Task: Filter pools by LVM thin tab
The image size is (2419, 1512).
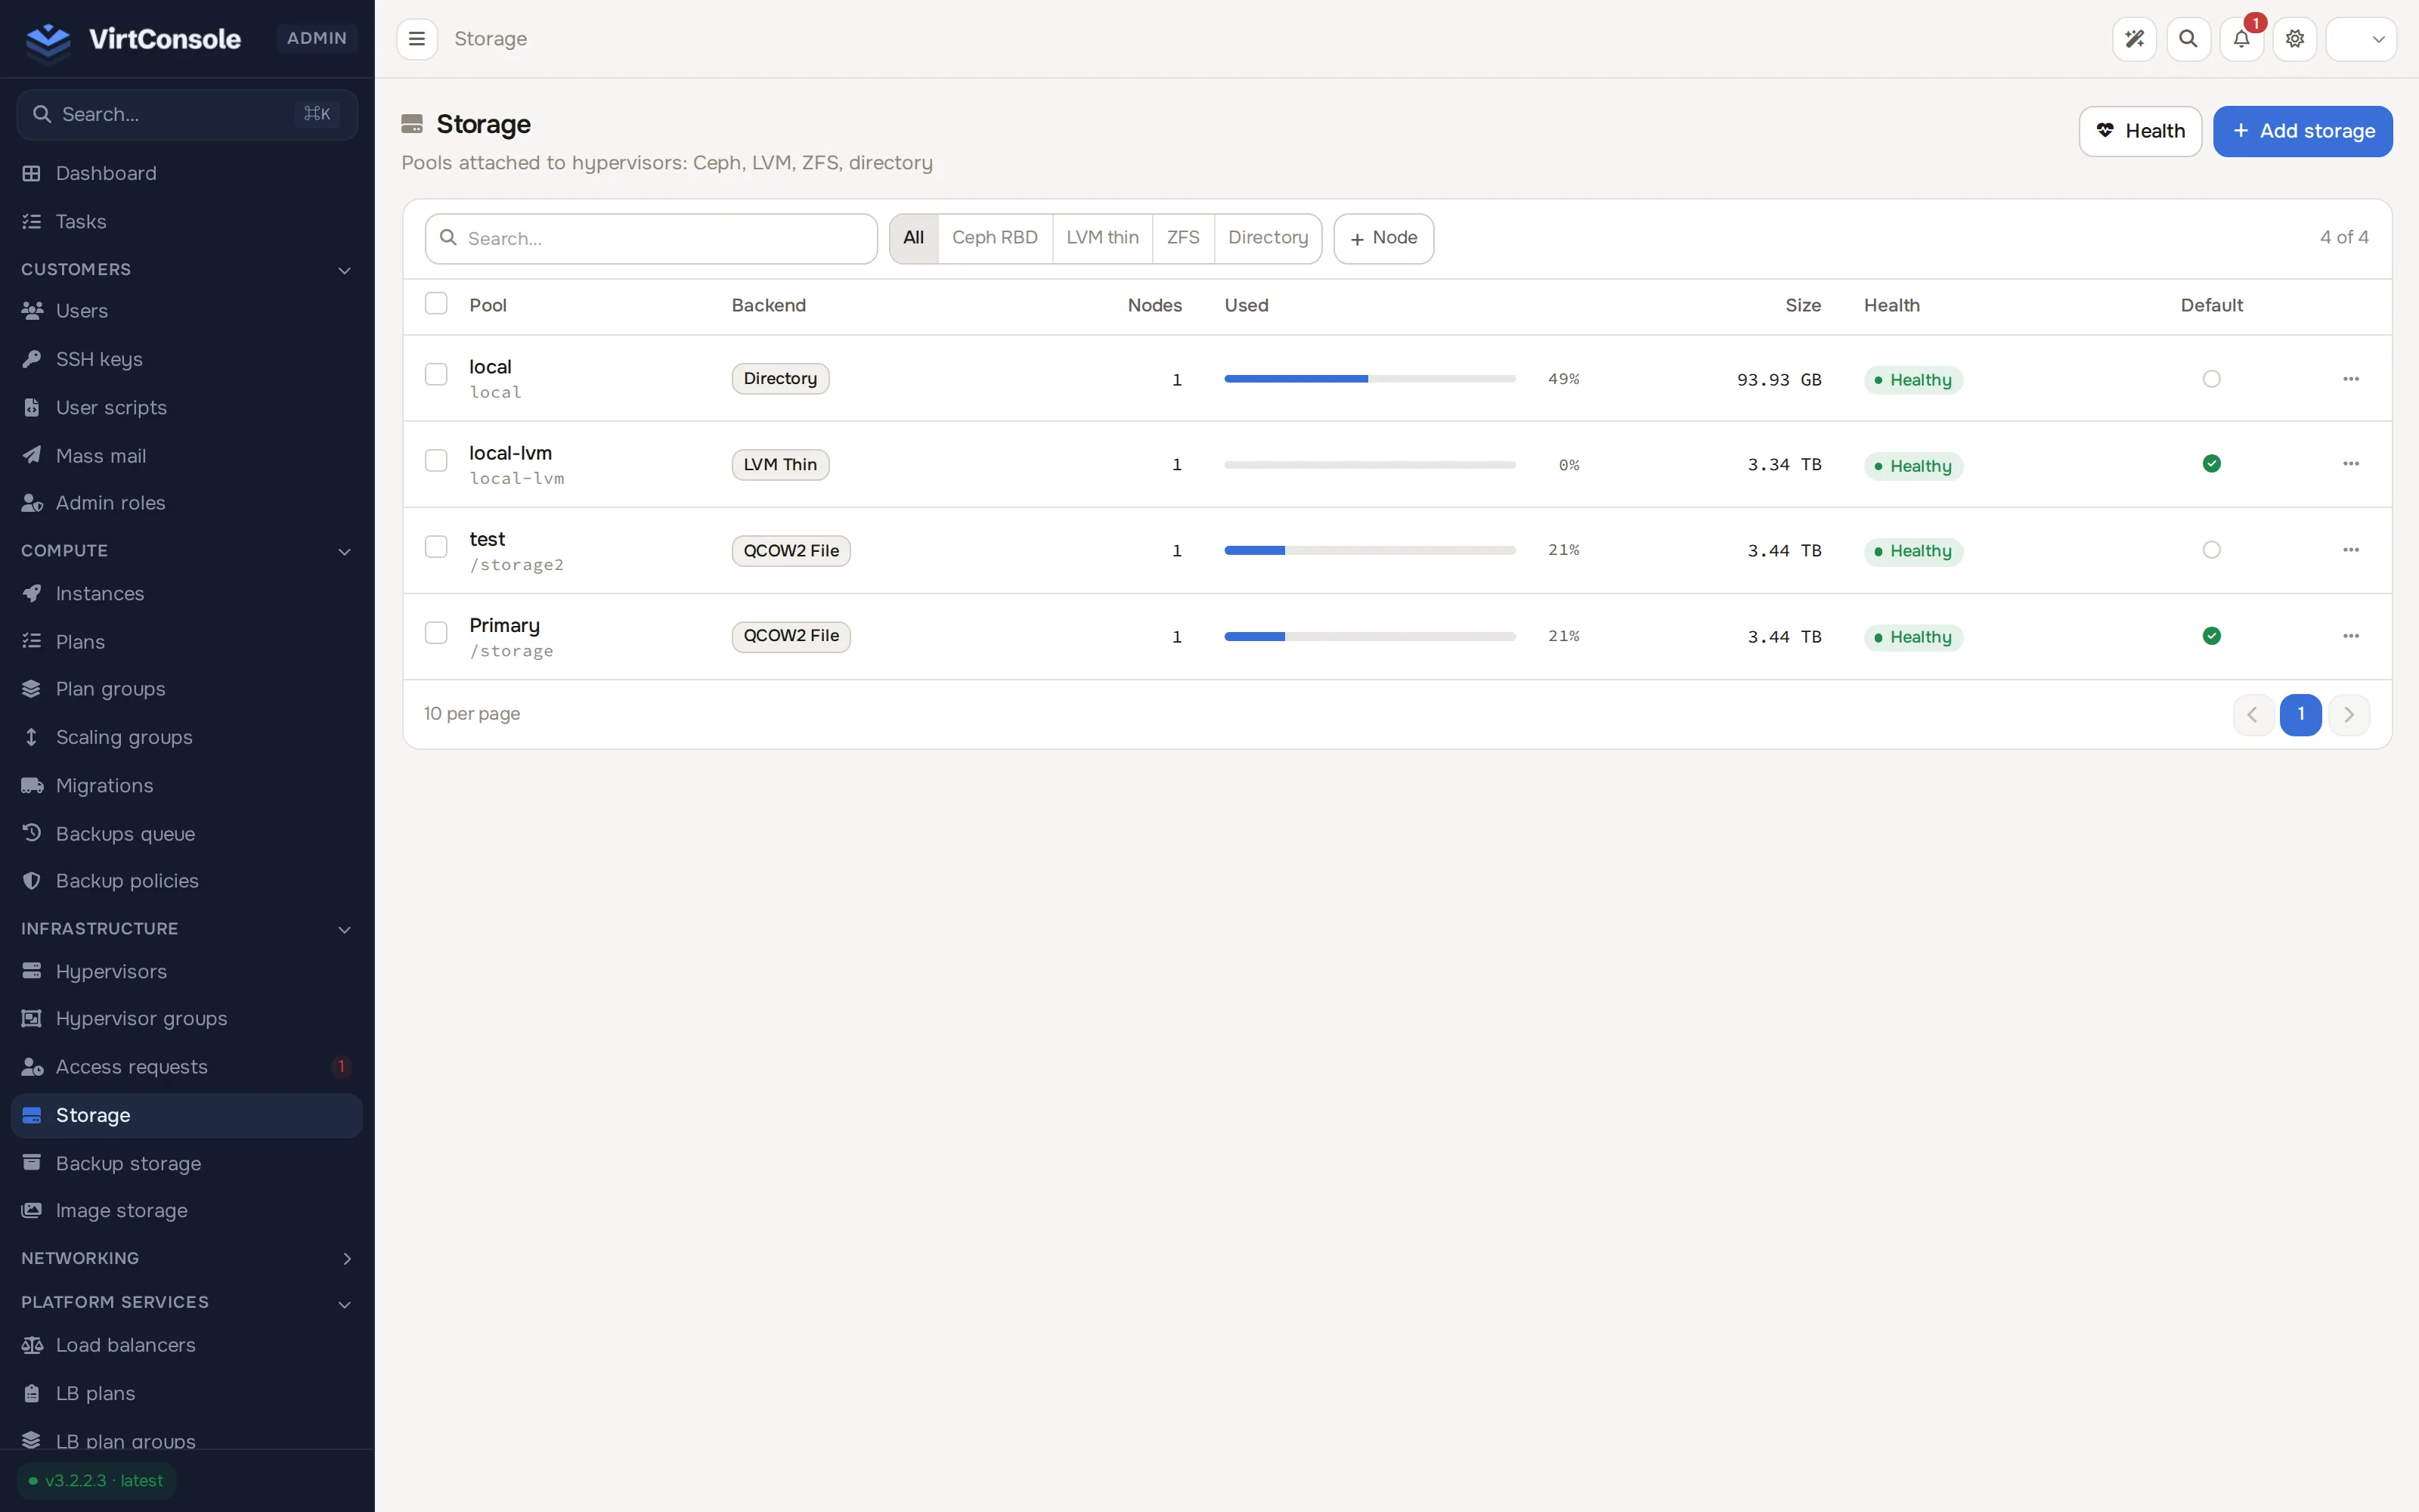Action: (1101, 238)
